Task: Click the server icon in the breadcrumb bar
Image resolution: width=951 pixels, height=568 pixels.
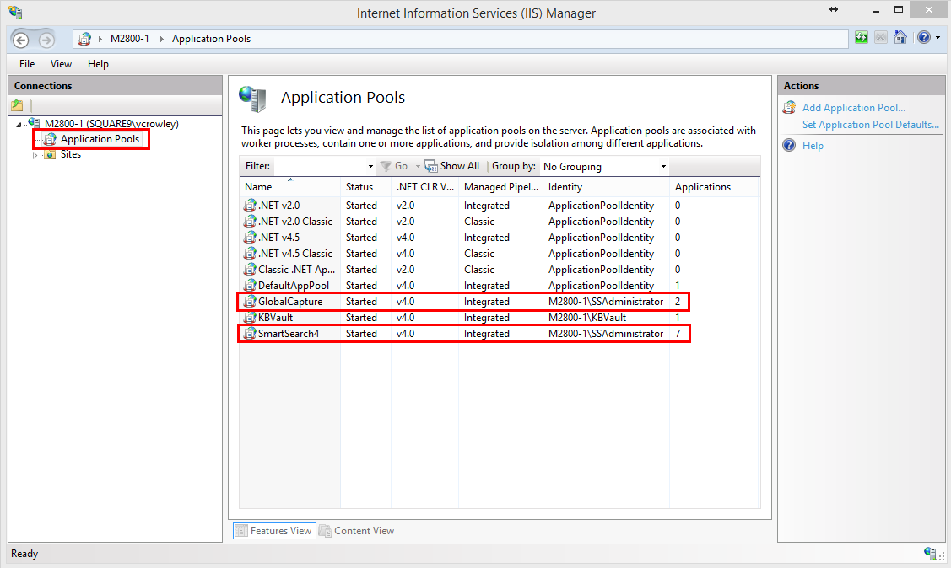Action: click(x=83, y=38)
